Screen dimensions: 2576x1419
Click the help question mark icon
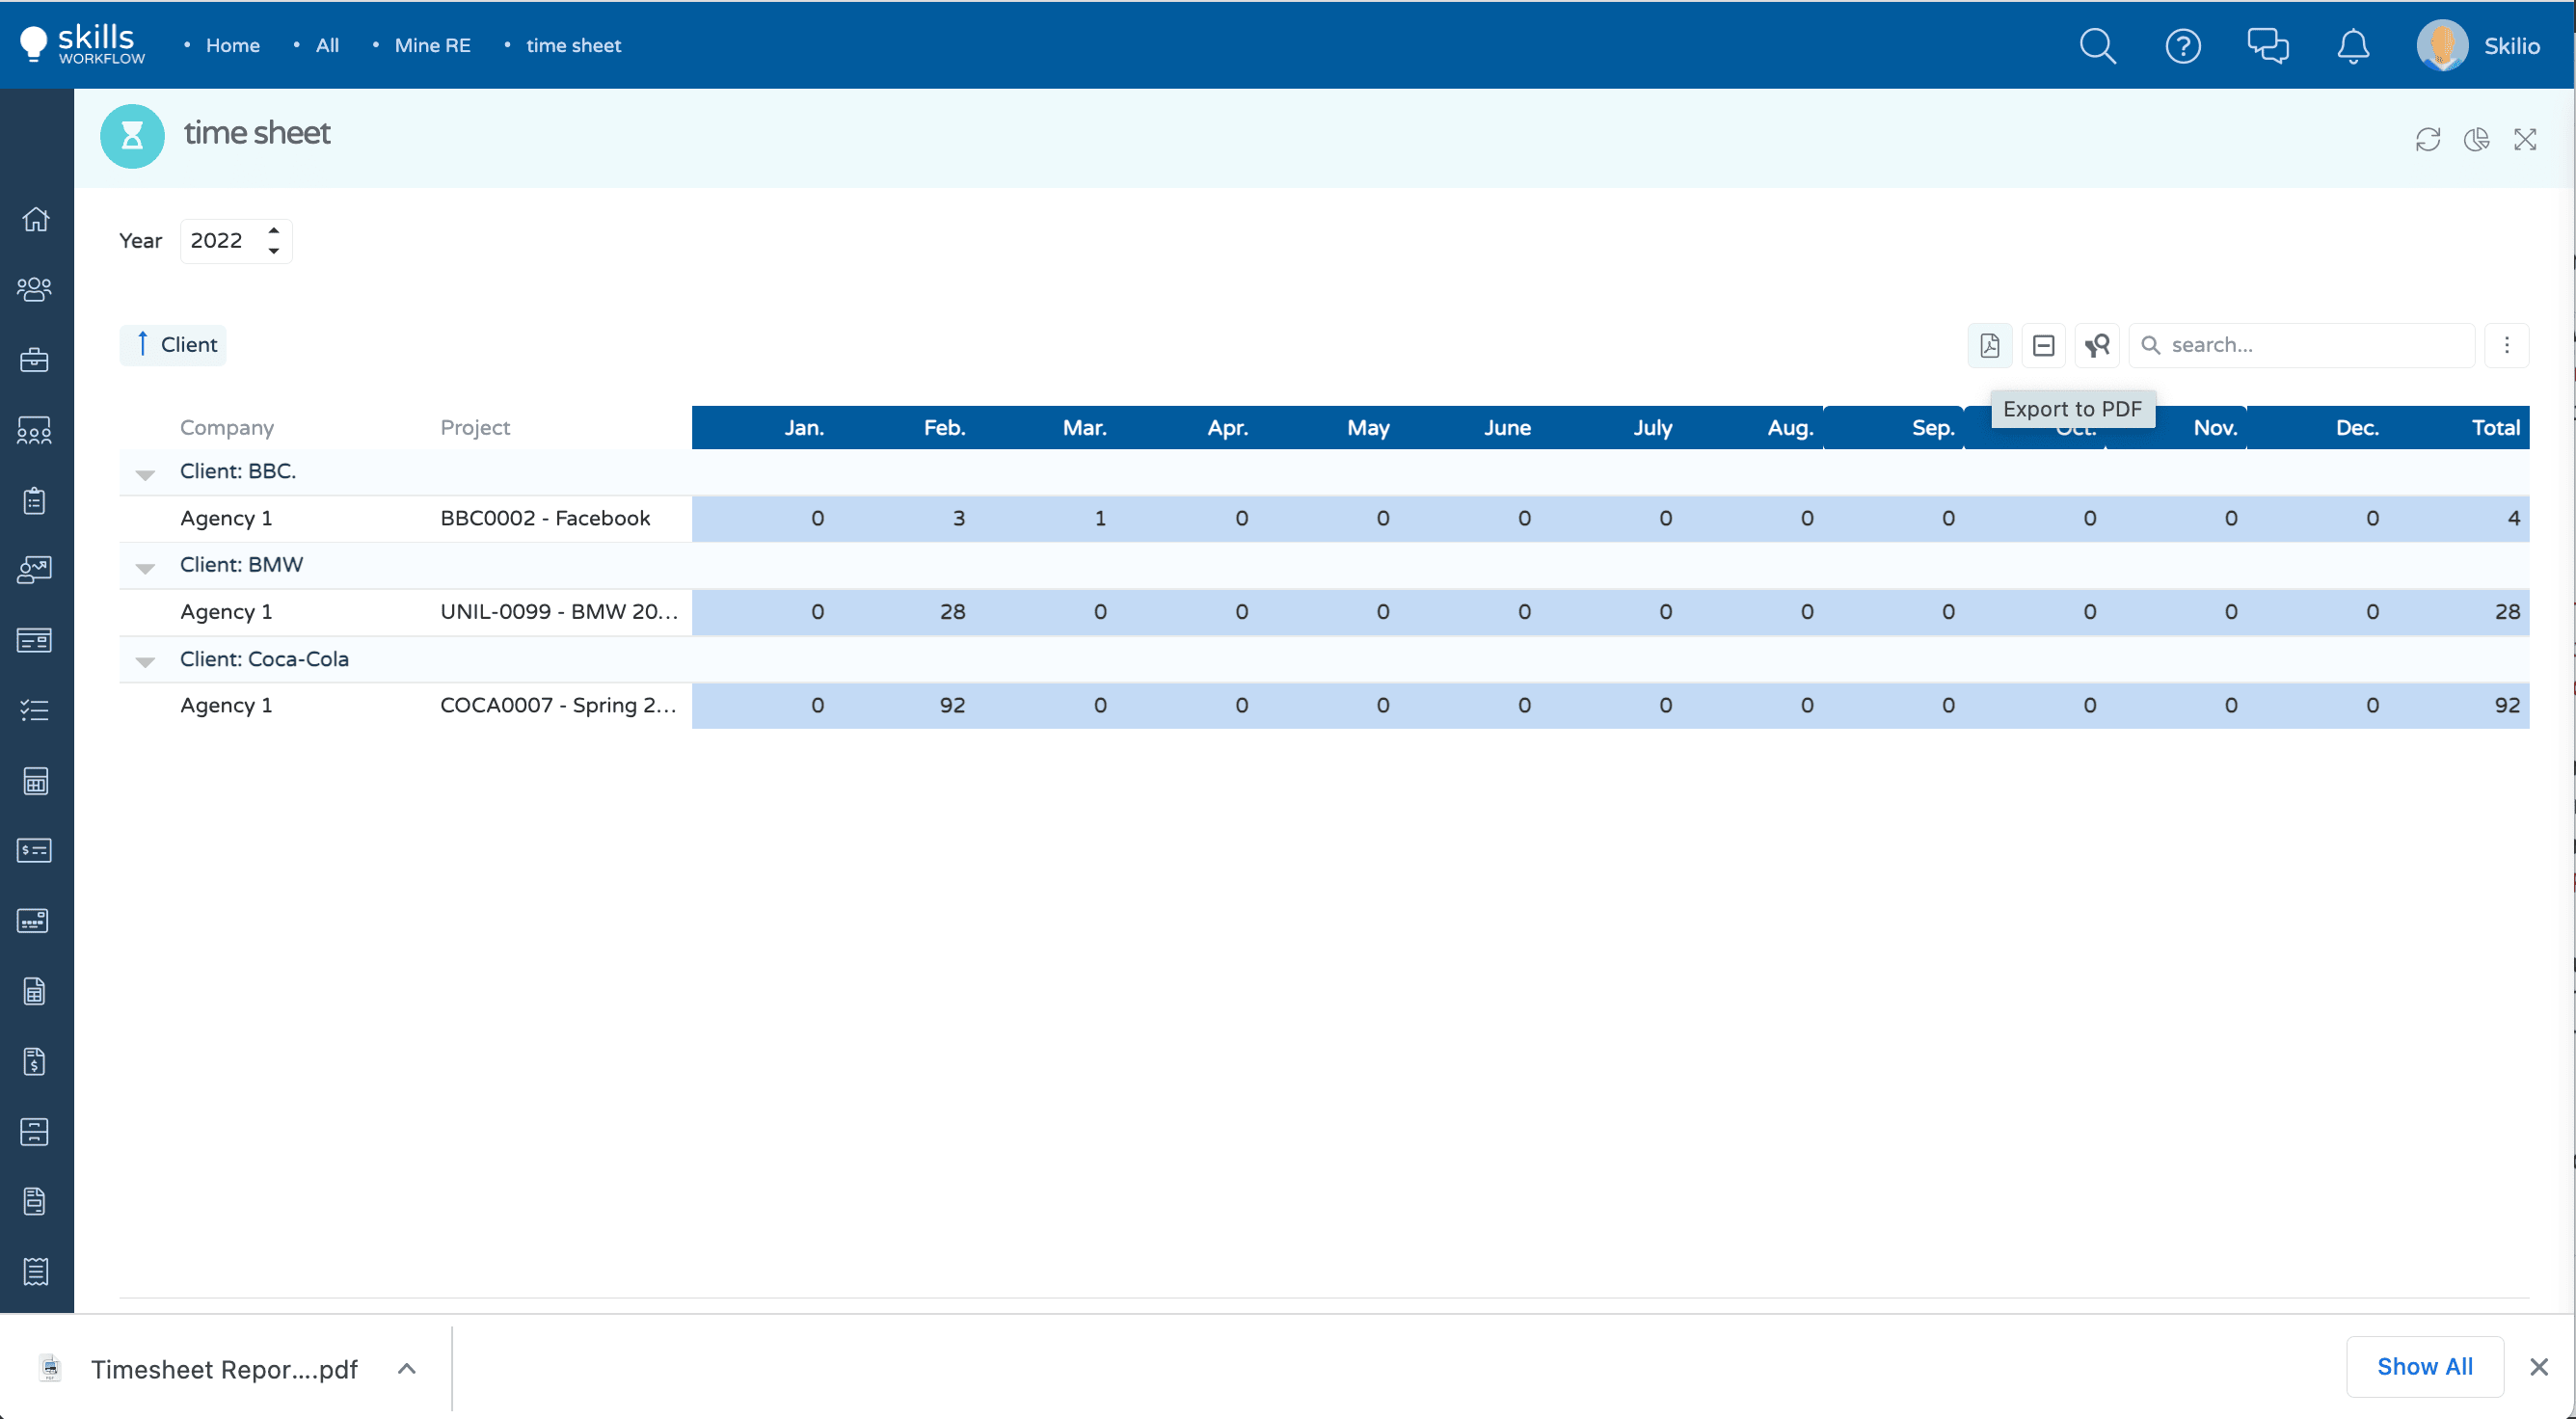pyautogui.click(x=2182, y=46)
